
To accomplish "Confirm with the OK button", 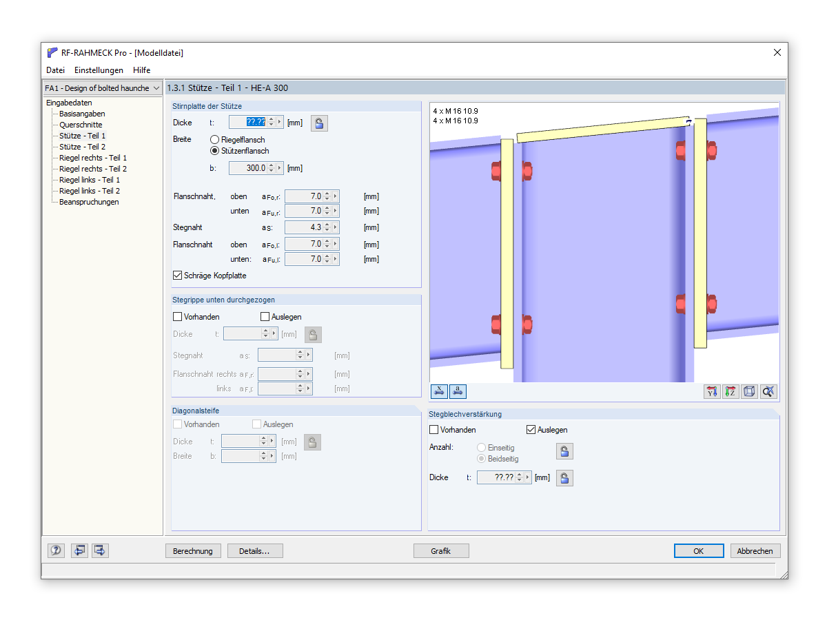I will tap(699, 551).
